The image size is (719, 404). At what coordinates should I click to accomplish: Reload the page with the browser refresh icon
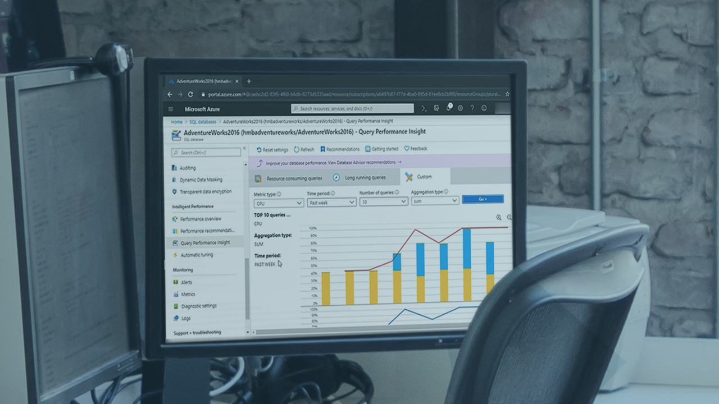(x=191, y=95)
